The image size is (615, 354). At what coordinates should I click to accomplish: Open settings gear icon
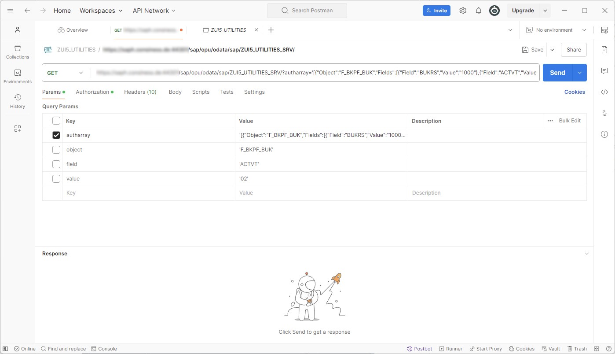(x=463, y=11)
